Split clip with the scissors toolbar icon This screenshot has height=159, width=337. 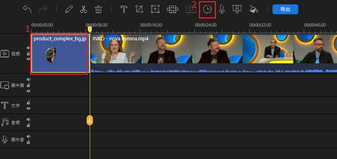click(x=83, y=9)
